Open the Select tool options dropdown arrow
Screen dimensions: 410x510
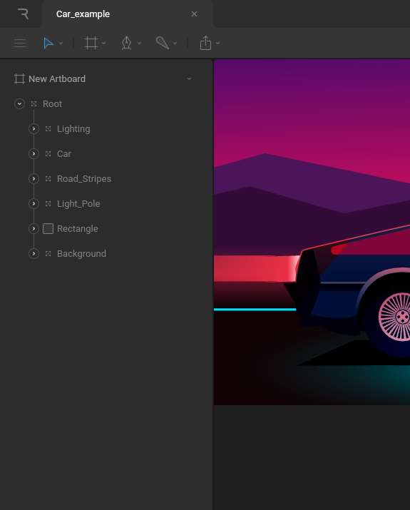coord(61,44)
